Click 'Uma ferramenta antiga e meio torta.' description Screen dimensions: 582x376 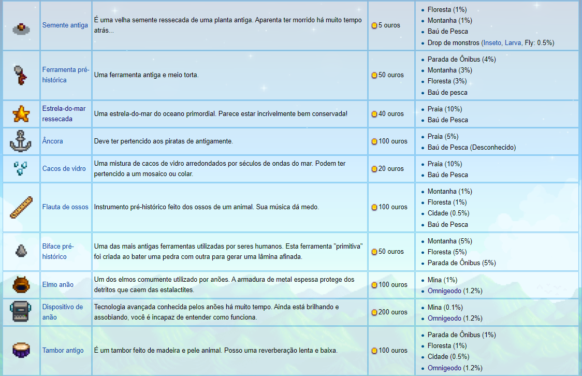[146, 75]
